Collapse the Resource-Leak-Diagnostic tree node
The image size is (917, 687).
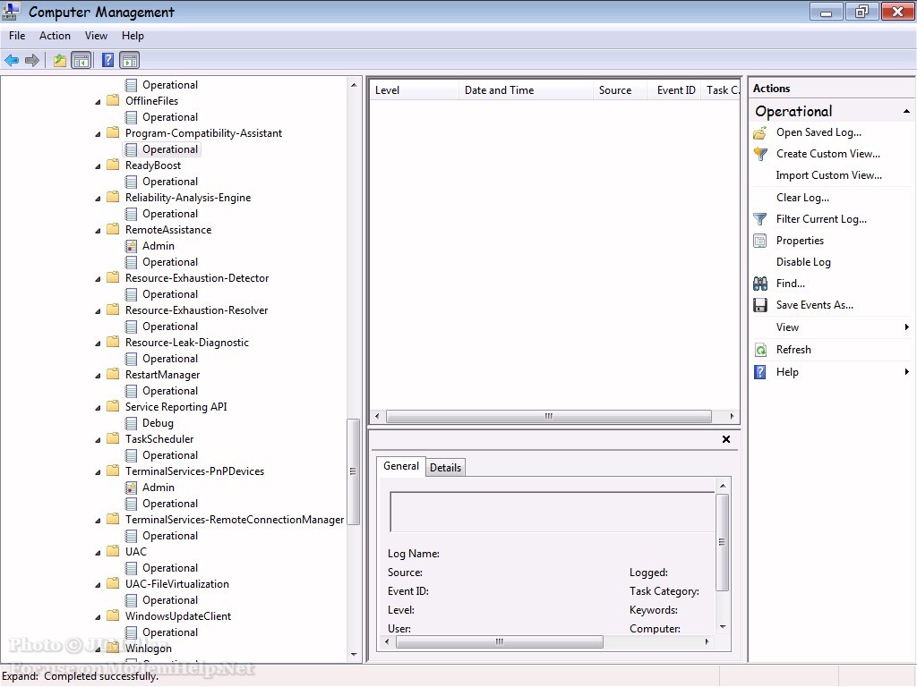click(x=98, y=343)
